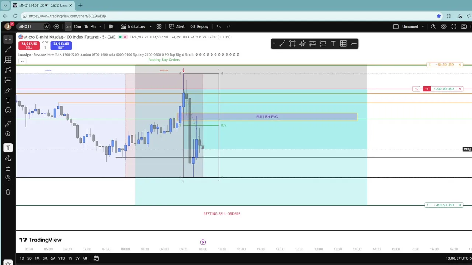Image resolution: width=472 pixels, height=265 pixels.
Task: Hide all drawings with eye icon
Action: [x=8, y=178]
